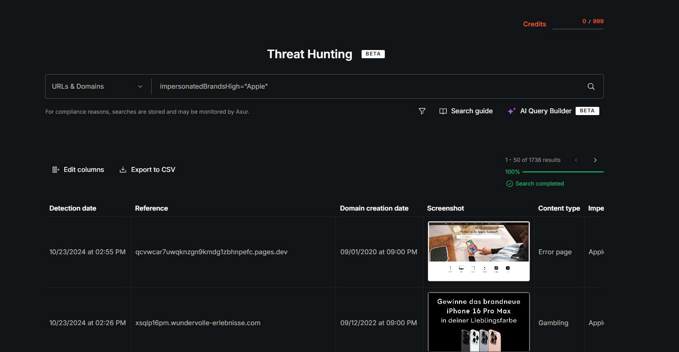Click the compliance notice about Axur
679x352 pixels.
[x=147, y=112]
